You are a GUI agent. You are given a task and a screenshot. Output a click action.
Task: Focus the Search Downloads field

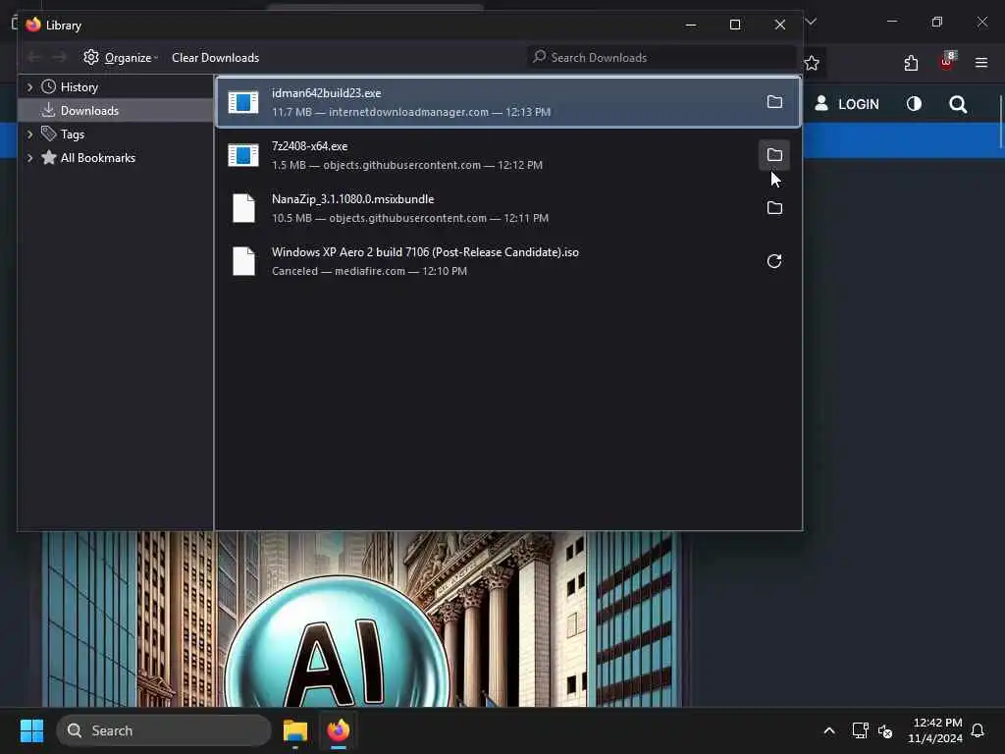click(661, 58)
